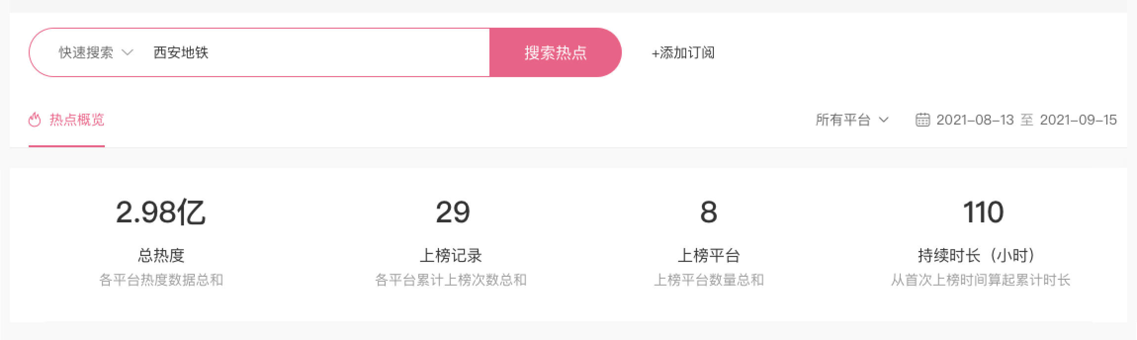This screenshot has width=1137, height=340.
Task: Expand the 快速搜索 chevron arrow
Action: pos(127,52)
